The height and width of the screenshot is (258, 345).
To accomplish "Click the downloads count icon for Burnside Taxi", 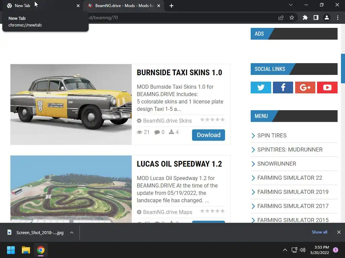I will click(x=171, y=132).
